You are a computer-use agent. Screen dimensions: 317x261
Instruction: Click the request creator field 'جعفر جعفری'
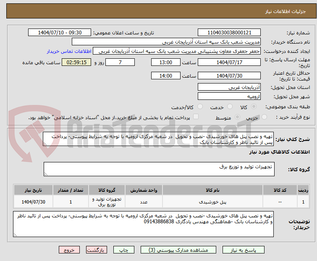coord(177,51)
